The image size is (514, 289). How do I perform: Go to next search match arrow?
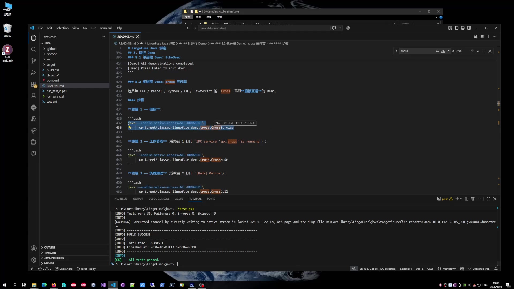point(478,51)
